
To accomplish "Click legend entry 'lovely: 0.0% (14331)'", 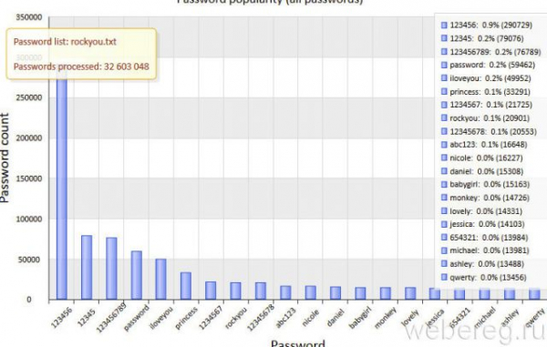I will (481, 211).
